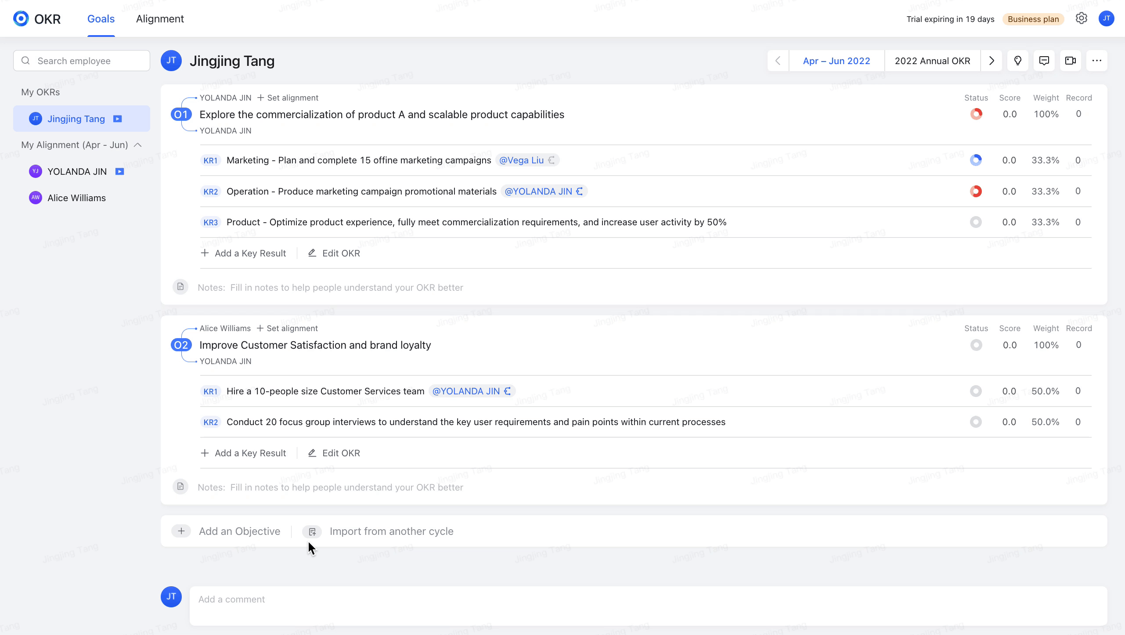The image size is (1125, 635).
Task: Click the blue status ring for Marketing KR1
Action: click(x=976, y=160)
